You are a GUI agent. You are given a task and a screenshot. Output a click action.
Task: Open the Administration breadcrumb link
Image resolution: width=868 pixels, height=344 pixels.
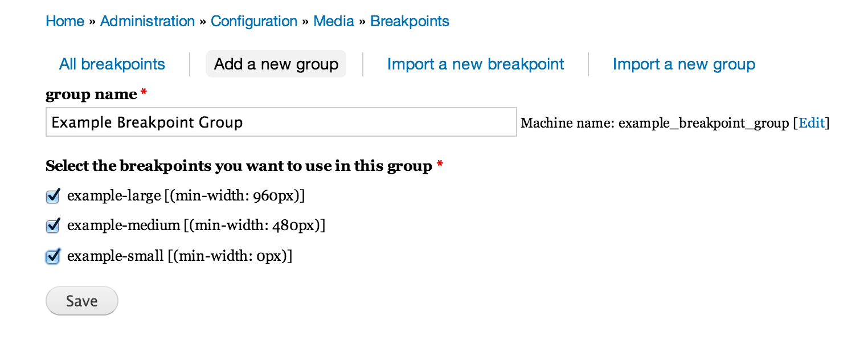click(148, 22)
